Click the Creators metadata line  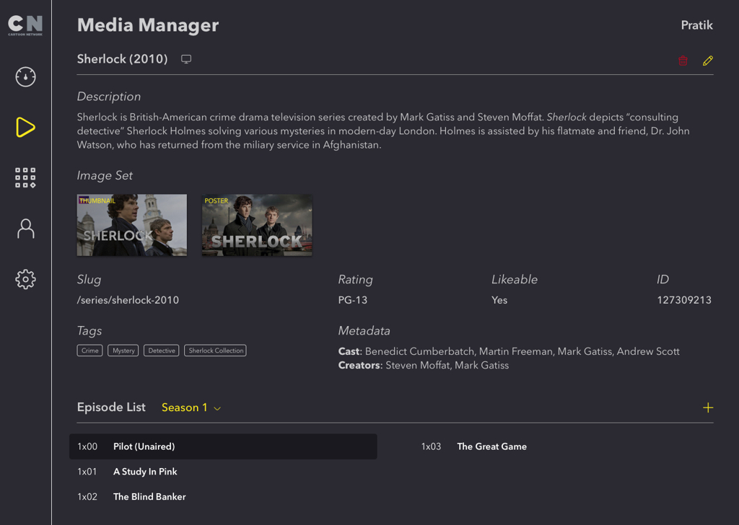click(423, 366)
